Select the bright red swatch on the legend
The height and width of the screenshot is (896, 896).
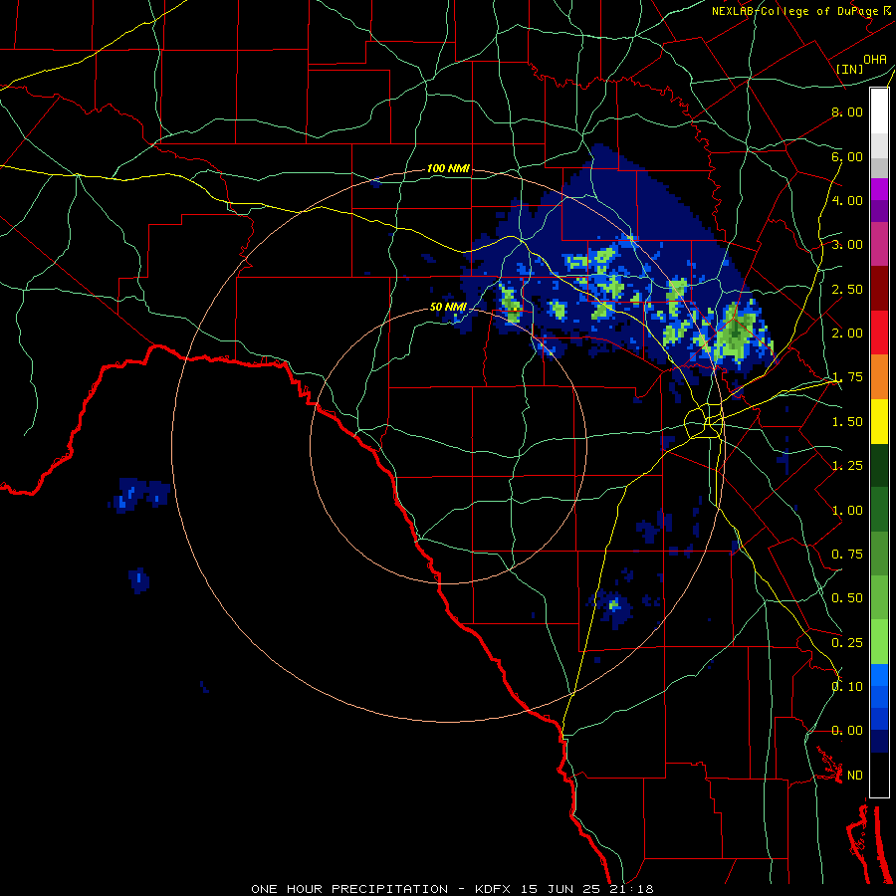(x=879, y=333)
